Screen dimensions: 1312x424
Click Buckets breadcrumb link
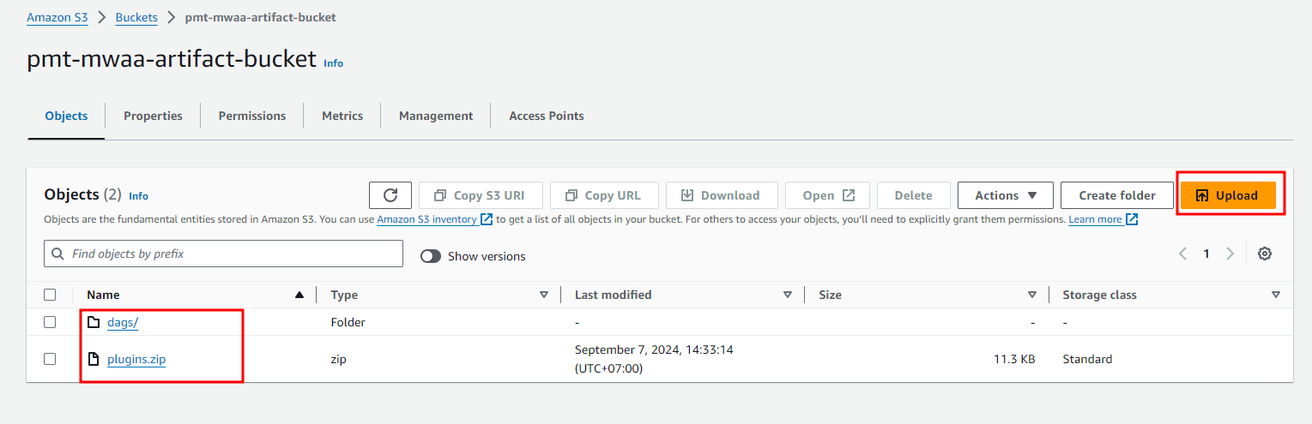click(x=136, y=17)
